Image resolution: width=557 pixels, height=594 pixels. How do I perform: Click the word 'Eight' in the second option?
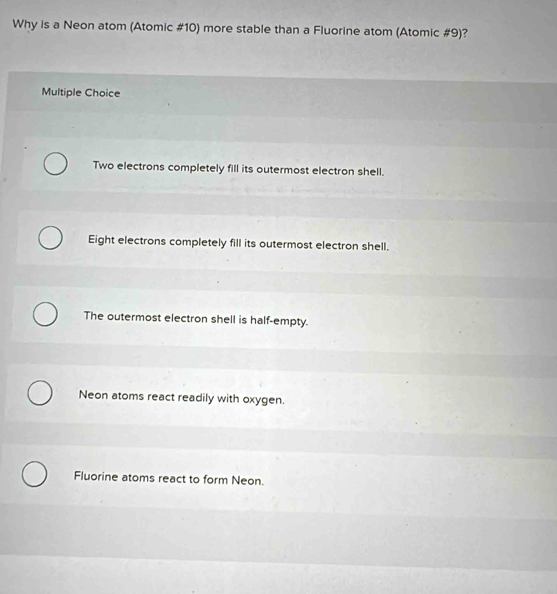102,239
